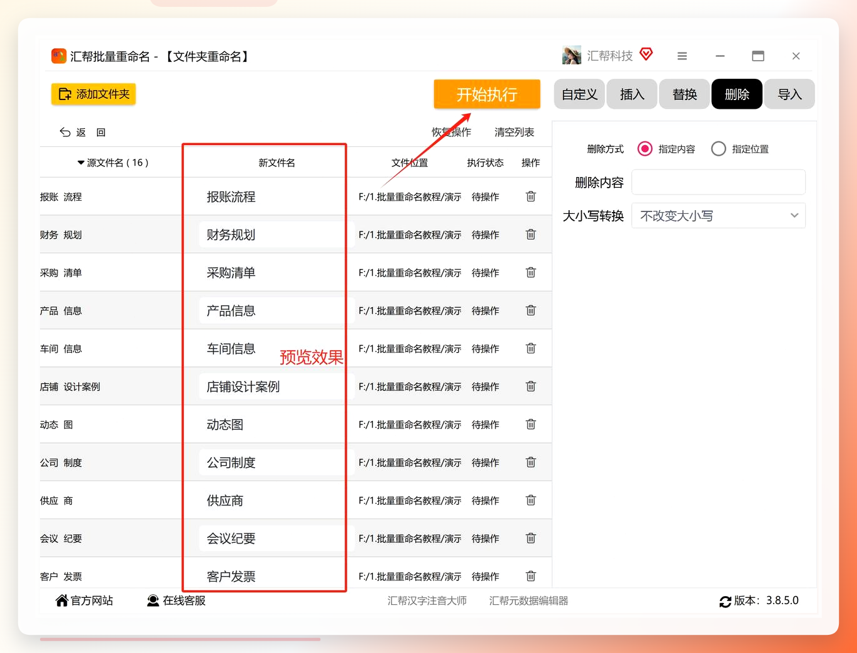This screenshot has width=857, height=653.
Task: Click the version refresh icon
Action: (725, 602)
